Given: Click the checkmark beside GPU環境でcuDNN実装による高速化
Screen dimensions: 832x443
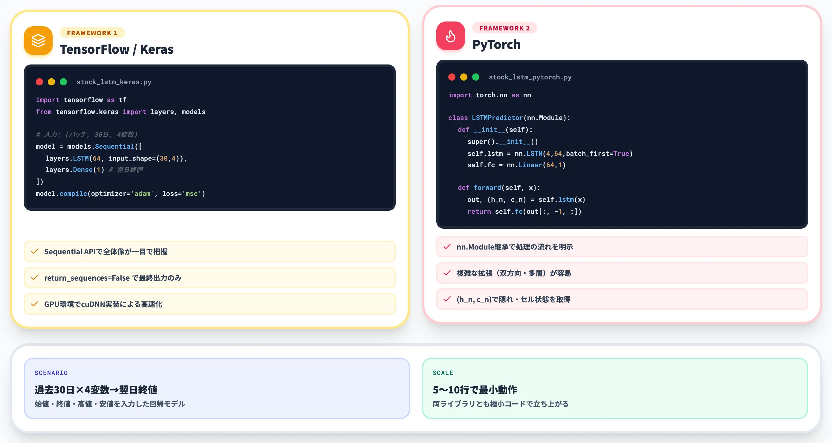Looking at the screenshot, I should [35, 304].
